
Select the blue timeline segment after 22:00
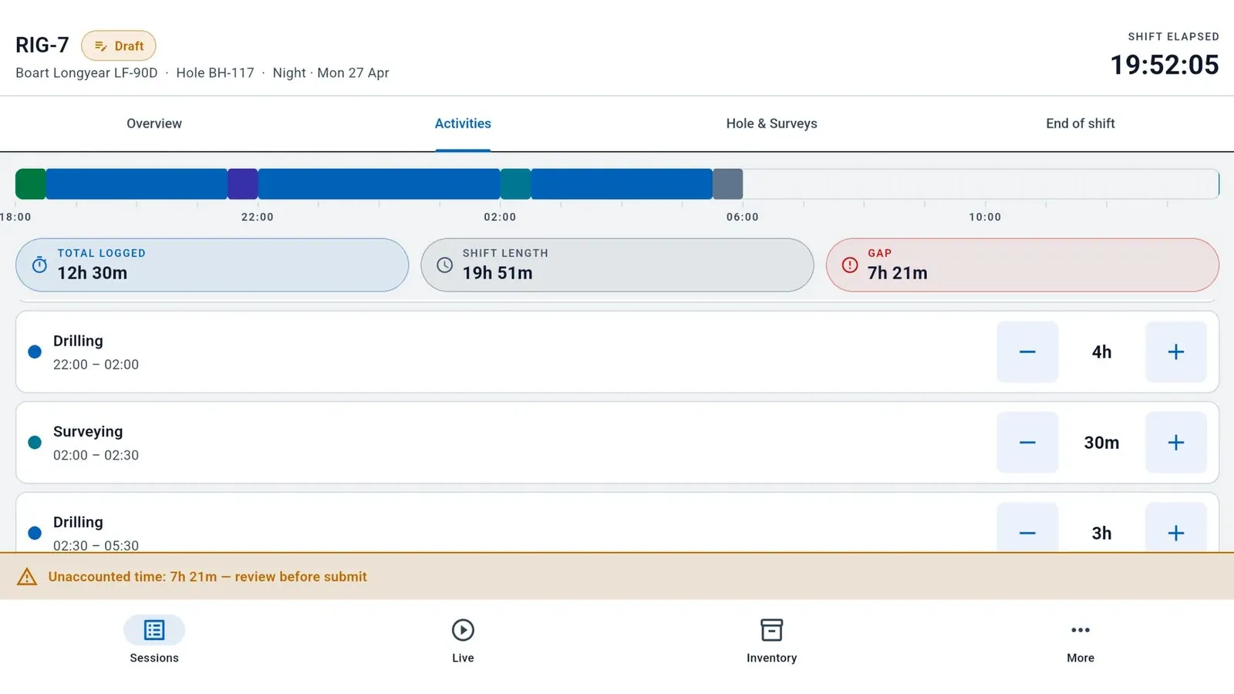tap(379, 184)
